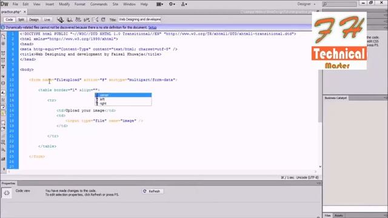
Task: Open the Designer workspace switcher
Action: (x=306, y=4)
